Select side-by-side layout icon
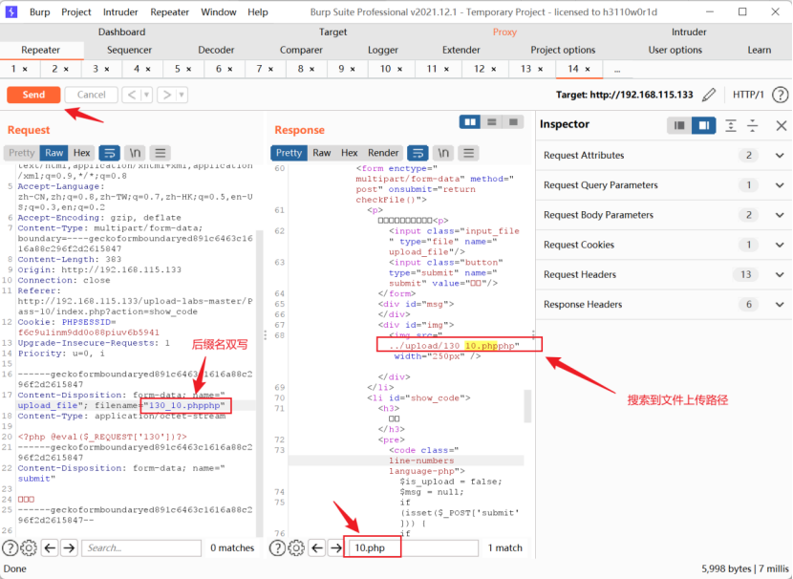 pyautogui.click(x=470, y=122)
